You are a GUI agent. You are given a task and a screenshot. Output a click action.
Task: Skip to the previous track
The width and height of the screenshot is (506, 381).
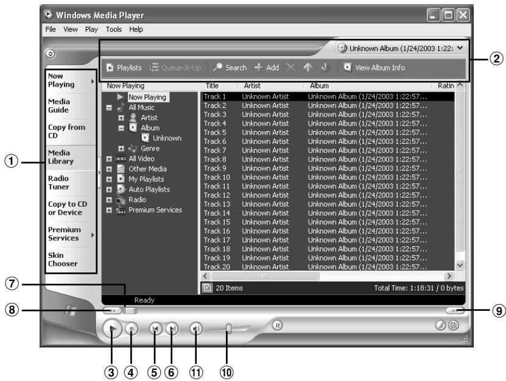155,329
